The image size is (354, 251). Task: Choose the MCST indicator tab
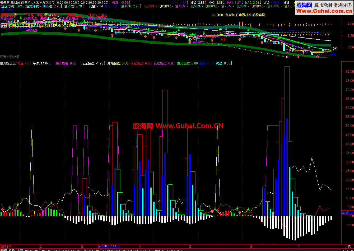click(180, 250)
